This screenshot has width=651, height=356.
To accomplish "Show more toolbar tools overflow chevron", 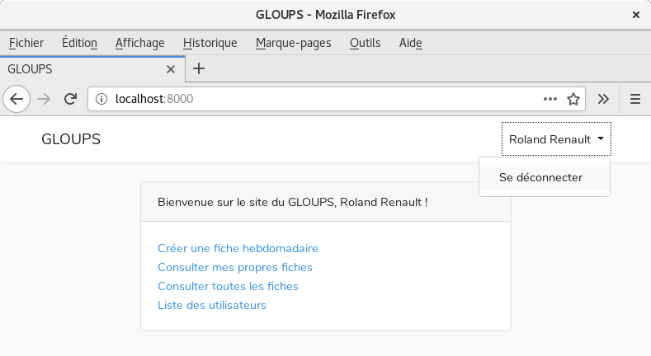I will click(603, 99).
